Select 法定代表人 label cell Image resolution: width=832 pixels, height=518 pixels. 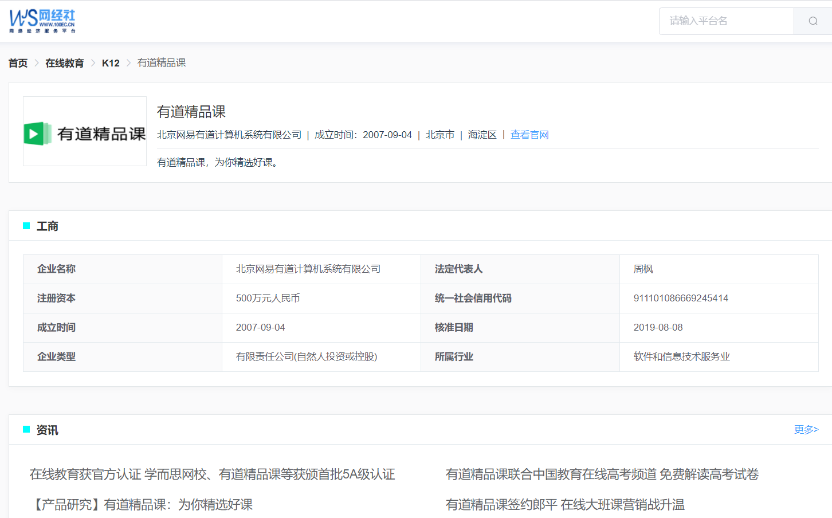[520, 269]
